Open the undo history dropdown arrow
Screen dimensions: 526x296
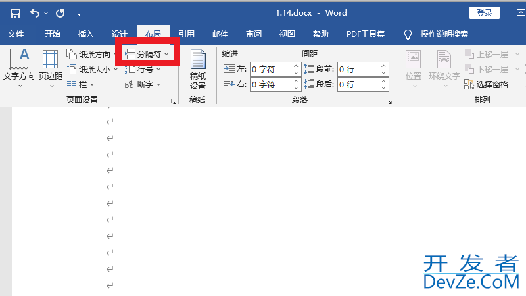click(x=46, y=13)
